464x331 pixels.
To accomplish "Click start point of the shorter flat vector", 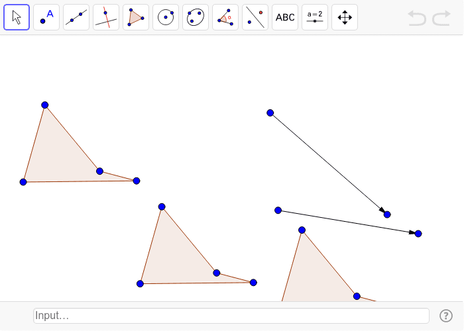I will 278,210.
